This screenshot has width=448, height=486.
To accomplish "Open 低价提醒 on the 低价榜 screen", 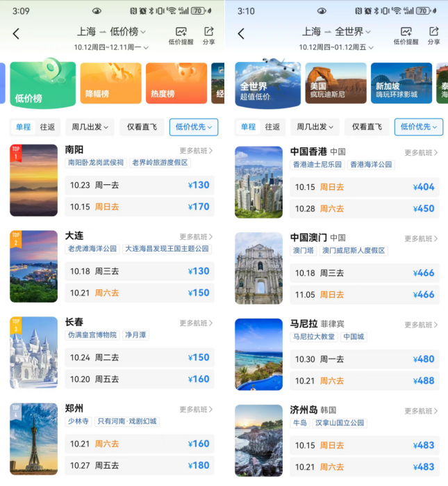I will 181,36.
